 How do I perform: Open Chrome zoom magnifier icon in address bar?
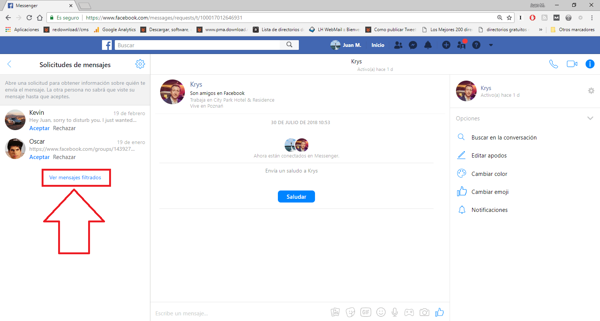[x=499, y=18]
